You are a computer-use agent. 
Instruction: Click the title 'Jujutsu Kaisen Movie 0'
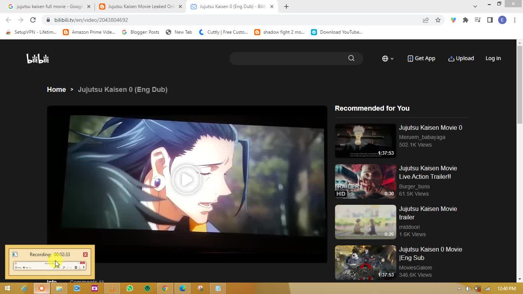click(x=430, y=127)
